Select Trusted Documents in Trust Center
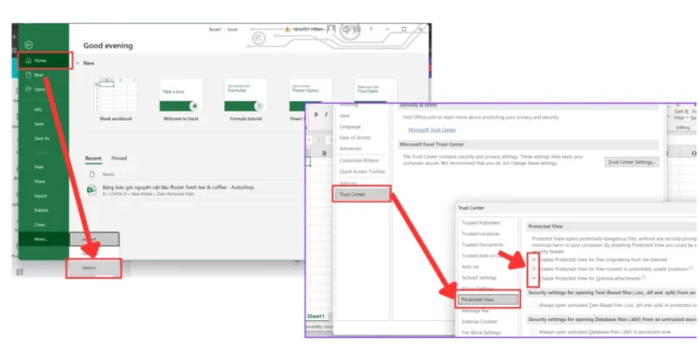This screenshot has height=349, width=698. tap(482, 245)
